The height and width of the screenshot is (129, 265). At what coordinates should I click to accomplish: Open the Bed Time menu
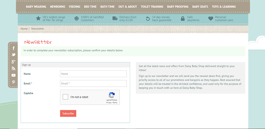90,6
